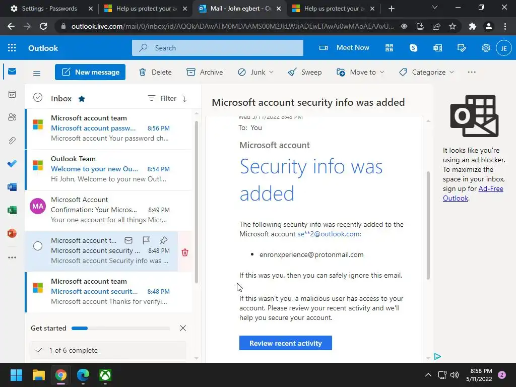
Task: Show hidden system tray icons
Action: coord(428,375)
